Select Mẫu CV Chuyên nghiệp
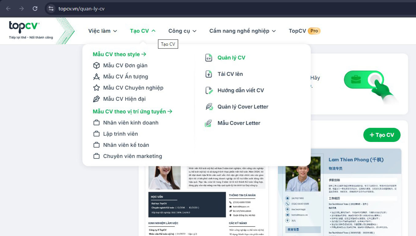Image resolution: width=416 pixels, height=236 pixels. click(133, 88)
